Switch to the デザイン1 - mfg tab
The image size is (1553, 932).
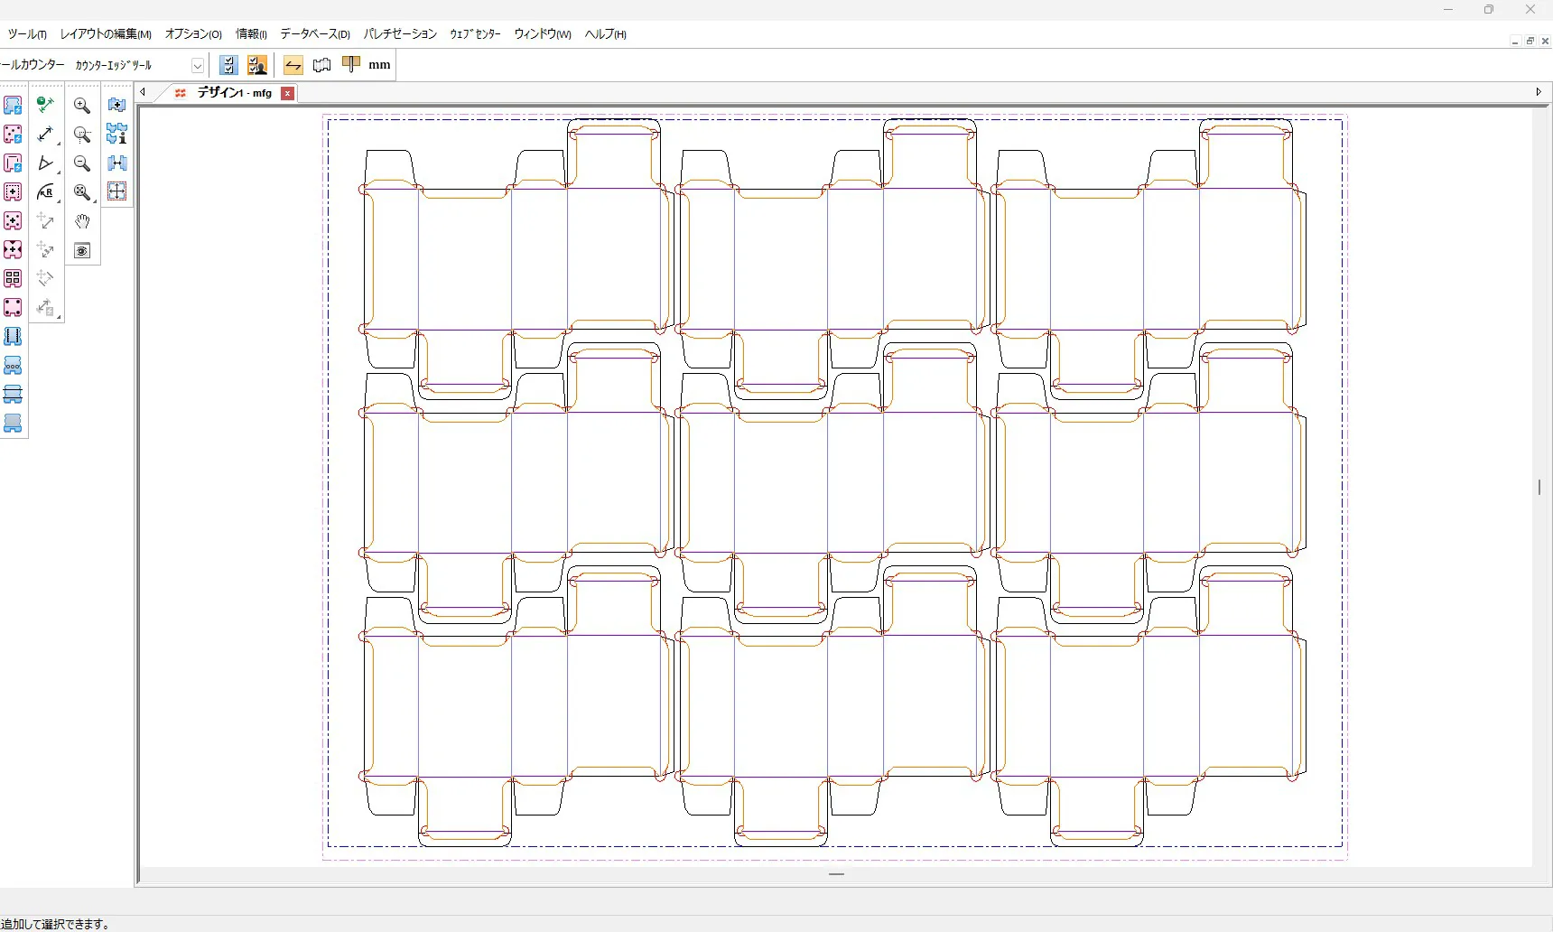pos(233,93)
